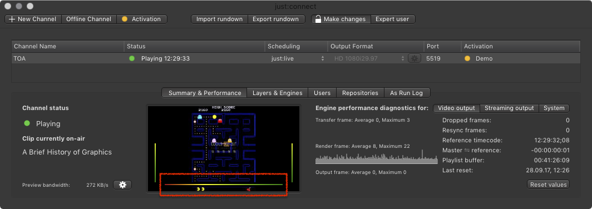Select System diagnostics

554,108
